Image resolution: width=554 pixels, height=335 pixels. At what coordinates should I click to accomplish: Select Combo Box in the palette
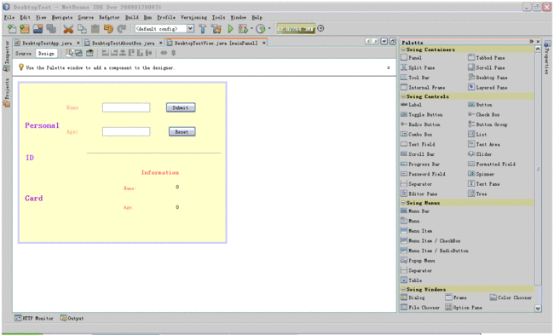(417, 135)
